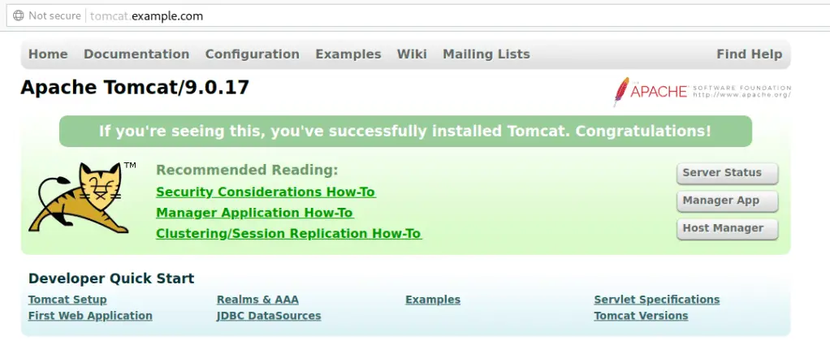Open Manager Application How-To link
Image resolution: width=830 pixels, height=341 pixels.
point(254,213)
